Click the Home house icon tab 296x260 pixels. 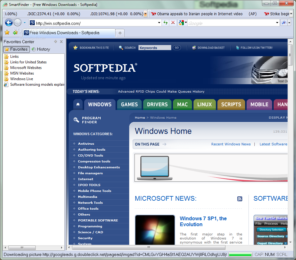pyautogui.click(x=78, y=104)
